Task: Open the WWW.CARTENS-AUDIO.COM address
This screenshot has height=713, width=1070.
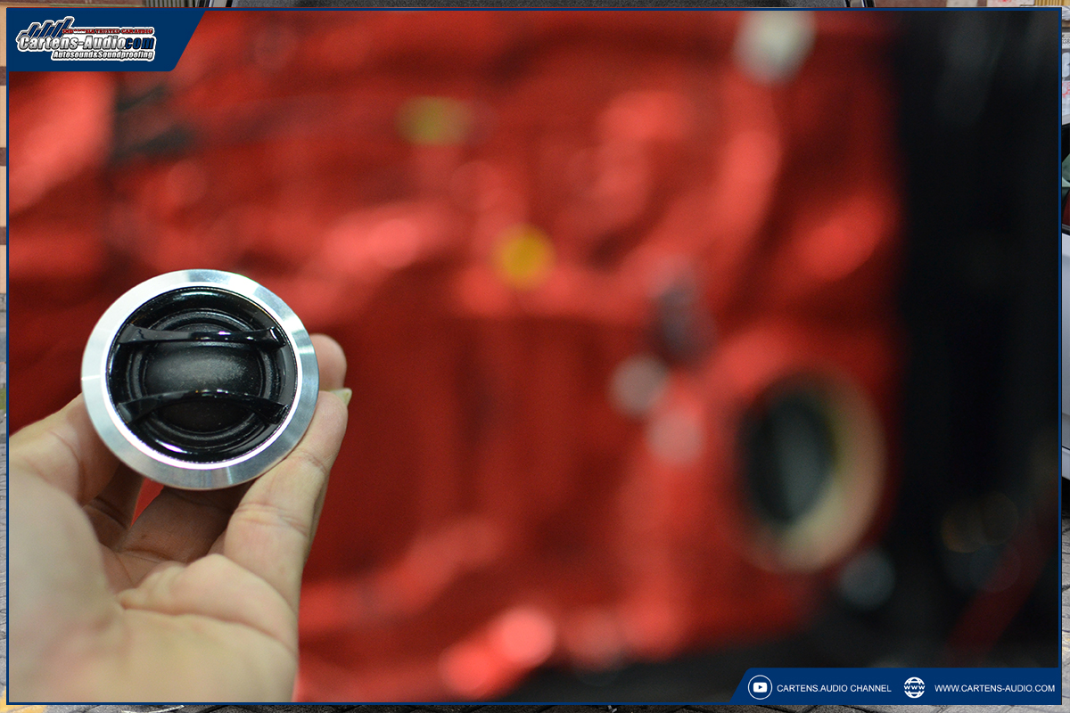Action: click(x=994, y=688)
